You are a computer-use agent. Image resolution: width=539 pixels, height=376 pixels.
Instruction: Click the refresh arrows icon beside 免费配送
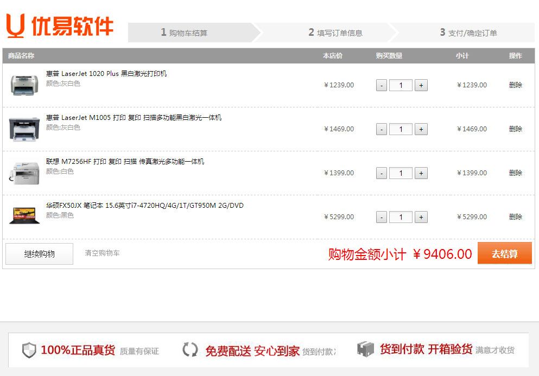[190, 350]
